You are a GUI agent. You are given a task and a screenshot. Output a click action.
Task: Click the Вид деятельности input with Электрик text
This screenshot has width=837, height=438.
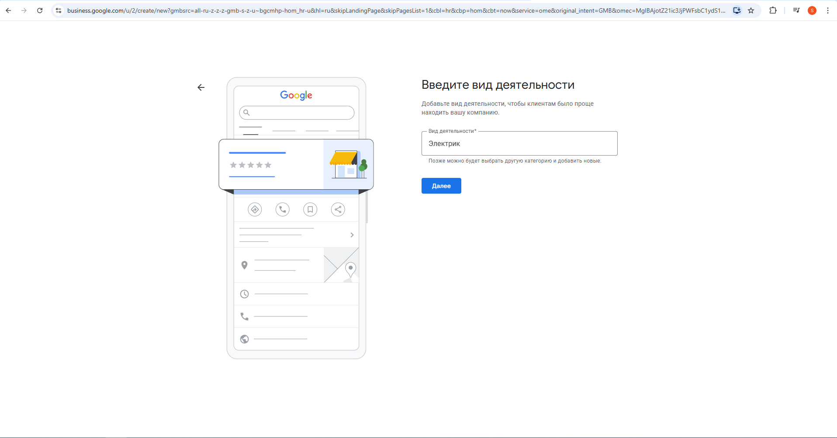click(519, 143)
